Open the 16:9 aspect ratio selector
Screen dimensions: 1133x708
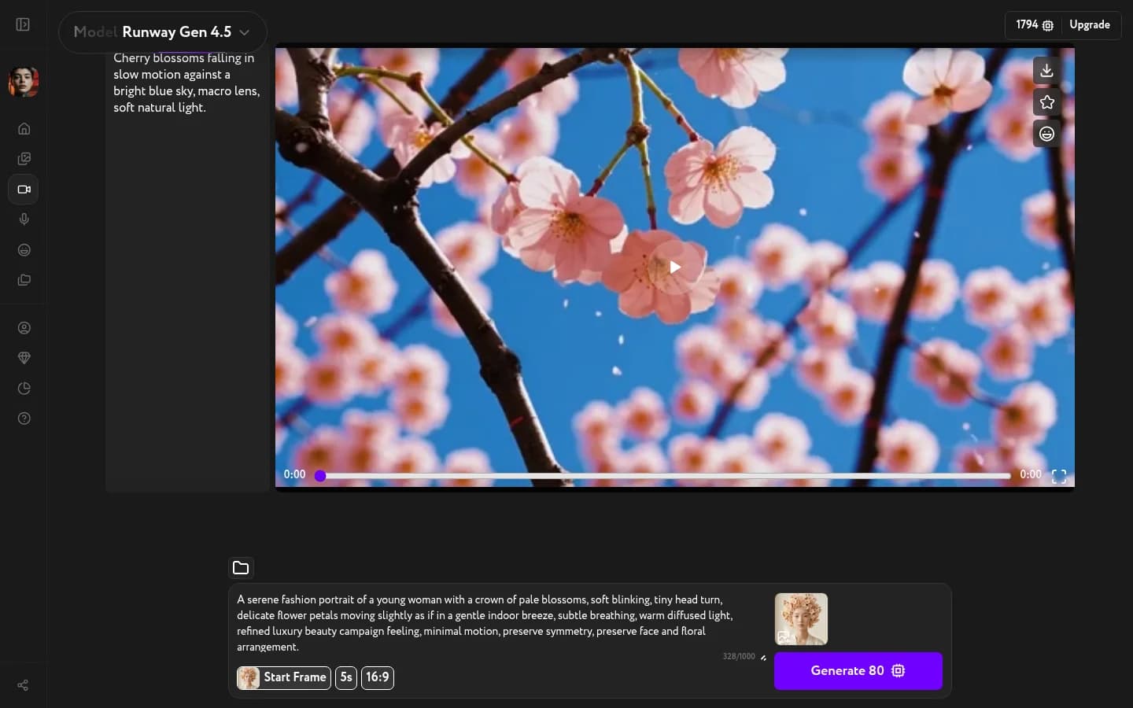coord(378,677)
